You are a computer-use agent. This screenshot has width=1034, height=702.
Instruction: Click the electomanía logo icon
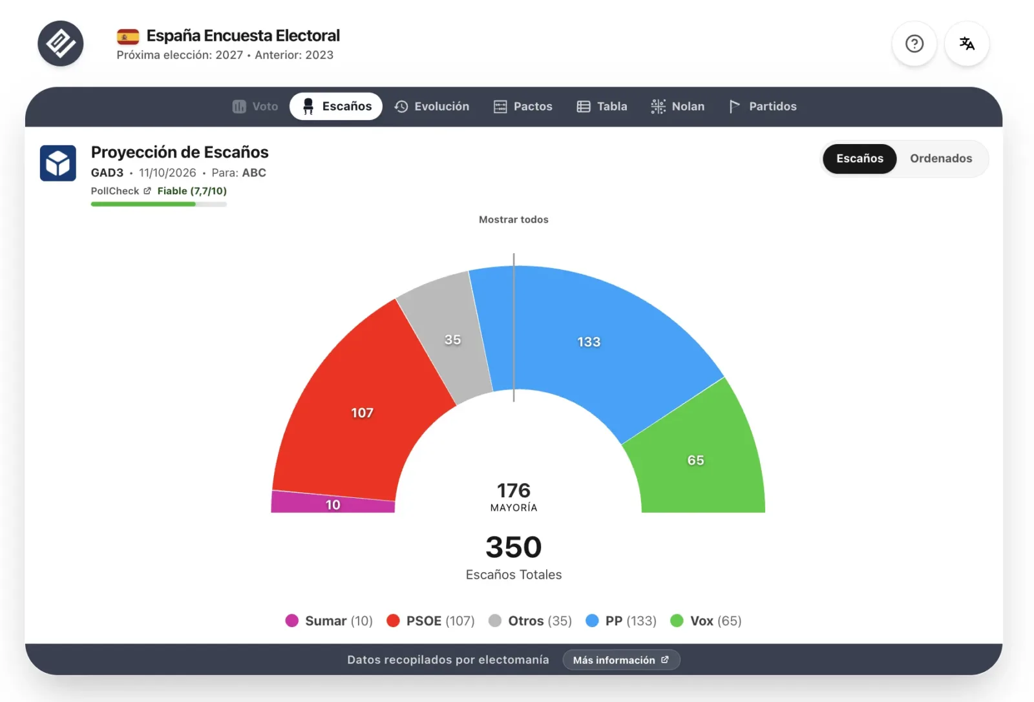(61, 44)
